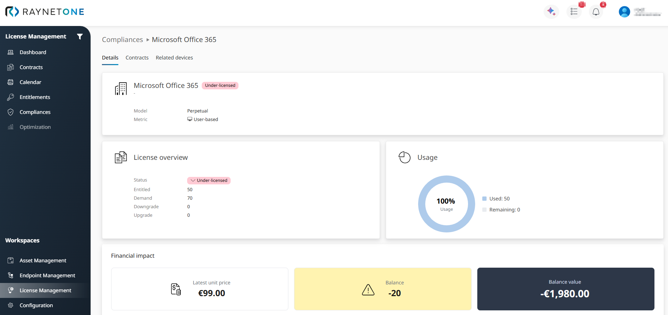Click the Entitled value 50

point(190,190)
